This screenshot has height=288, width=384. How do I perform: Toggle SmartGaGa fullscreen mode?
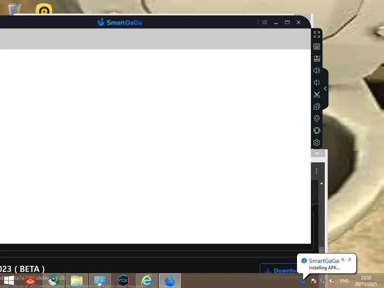[x=316, y=34]
